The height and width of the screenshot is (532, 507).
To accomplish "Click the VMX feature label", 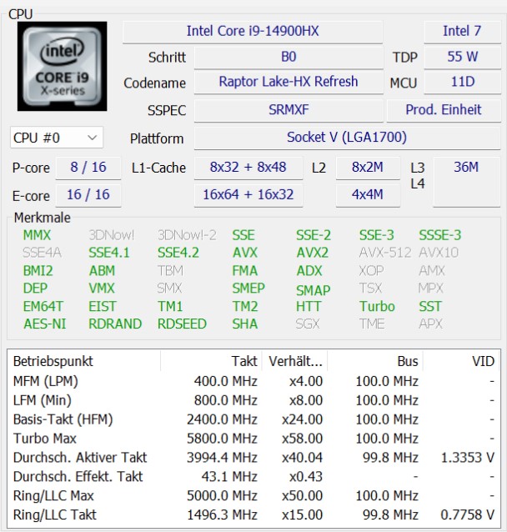I will pos(102,289).
